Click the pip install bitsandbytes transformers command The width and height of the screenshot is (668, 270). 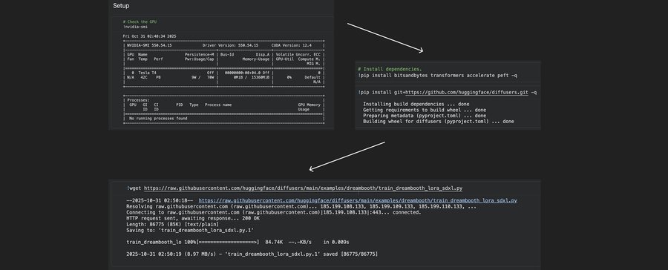tap(437, 76)
